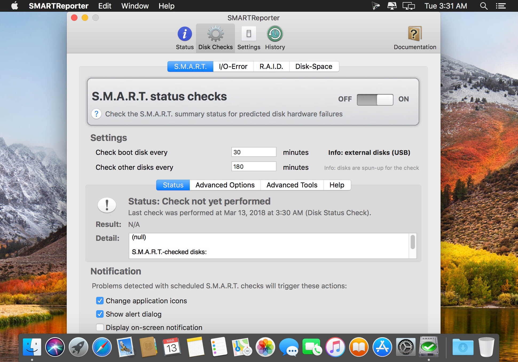The image size is (518, 362).
Task: Open iBooks from the Dock
Action: point(359,347)
